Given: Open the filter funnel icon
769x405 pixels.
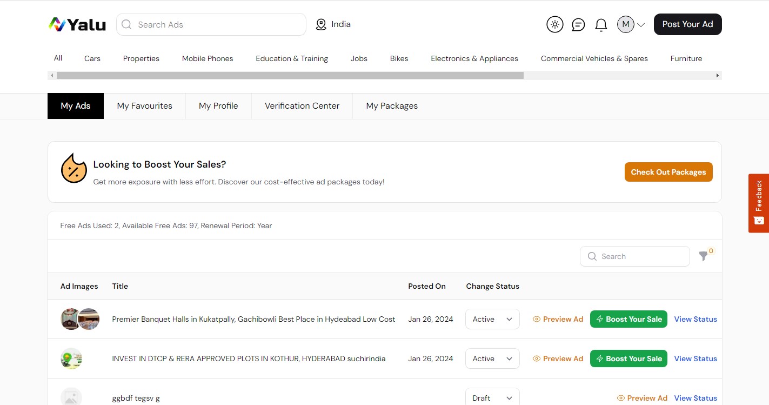Looking at the screenshot, I should [x=703, y=256].
